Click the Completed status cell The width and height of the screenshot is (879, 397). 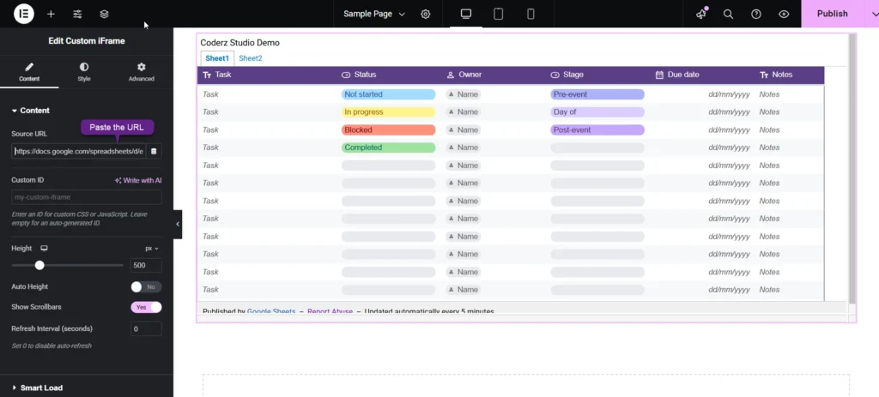(389, 147)
